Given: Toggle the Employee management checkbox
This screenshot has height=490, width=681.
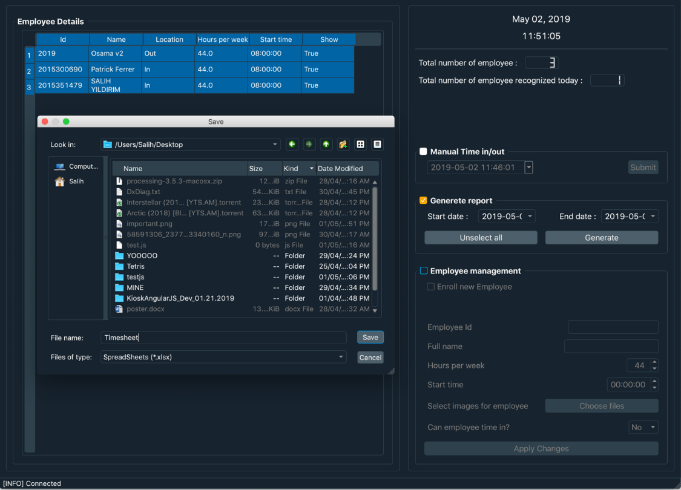Looking at the screenshot, I should click(x=424, y=271).
